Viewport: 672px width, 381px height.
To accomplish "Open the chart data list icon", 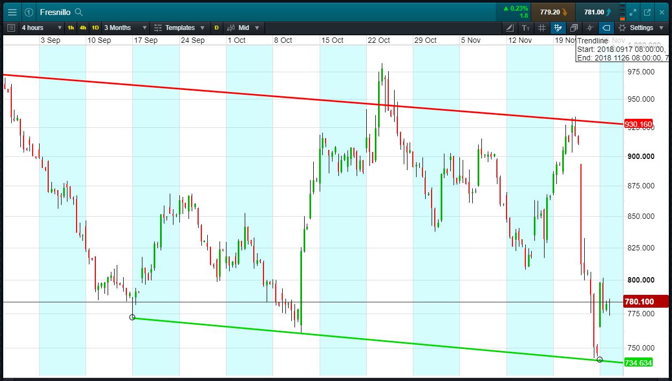I will (x=12, y=28).
